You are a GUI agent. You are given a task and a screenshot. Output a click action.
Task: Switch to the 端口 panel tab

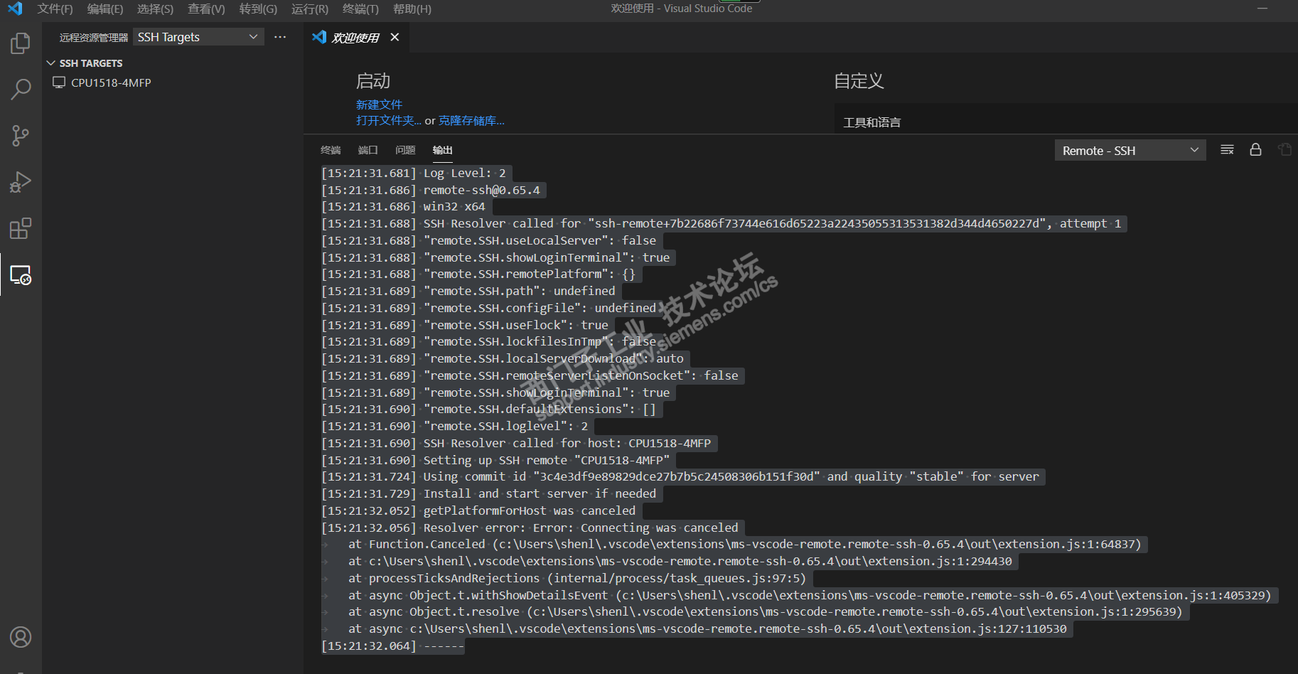coord(368,150)
